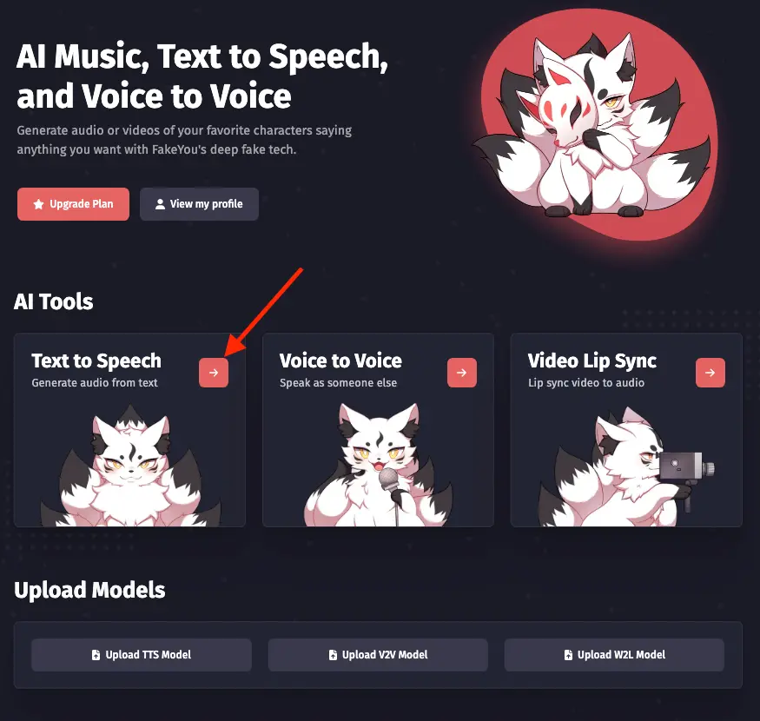Click the masked fox mascot hero image

pos(596,125)
